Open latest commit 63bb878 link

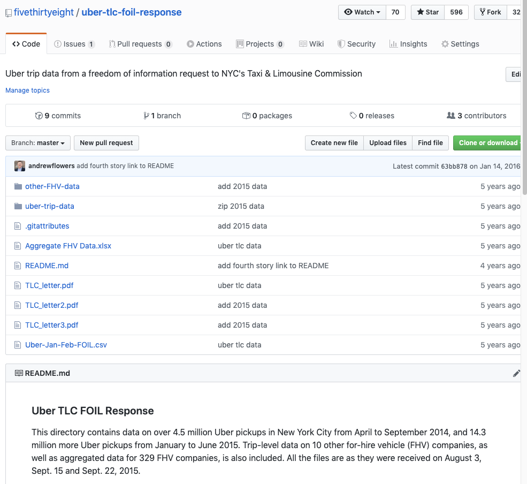(x=454, y=166)
